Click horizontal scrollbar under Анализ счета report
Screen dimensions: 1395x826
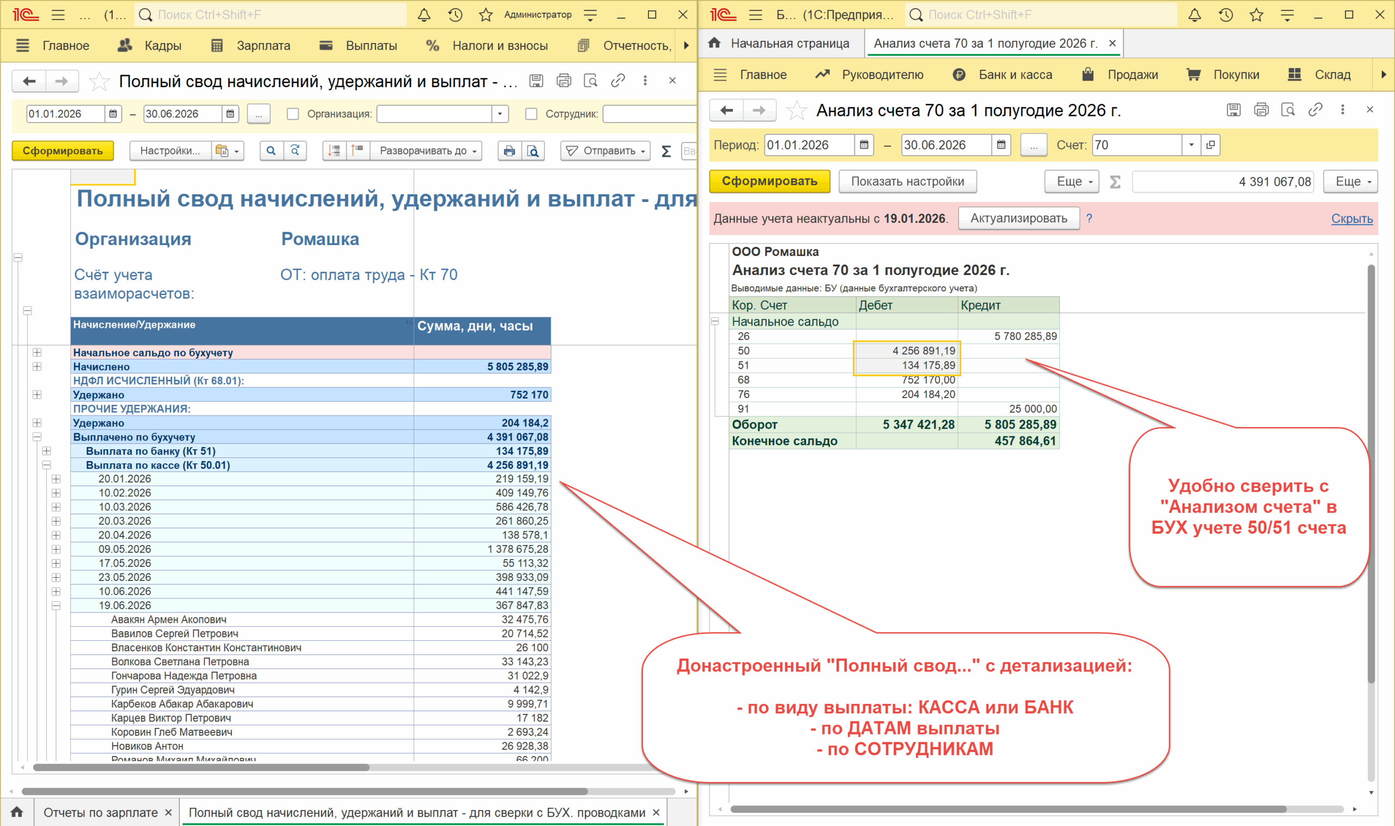[1008, 809]
